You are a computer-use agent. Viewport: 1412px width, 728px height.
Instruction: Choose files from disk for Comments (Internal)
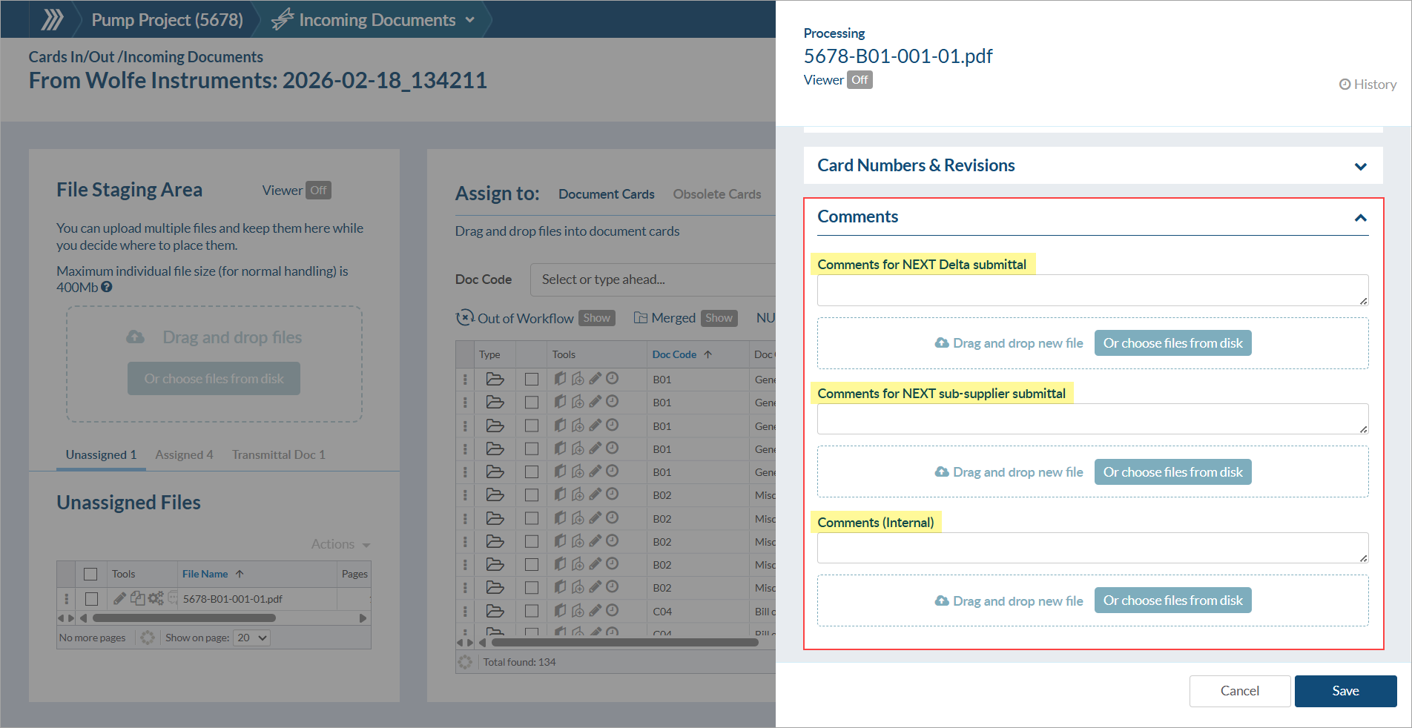click(x=1172, y=600)
